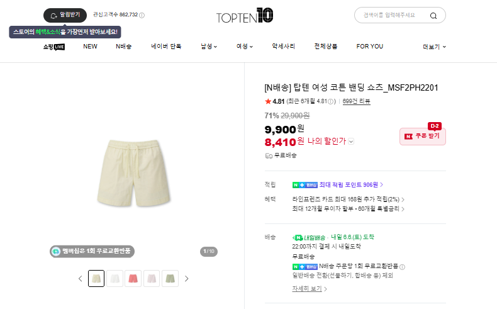
Task: Expand the 더보기 menu
Action: point(434,47)
